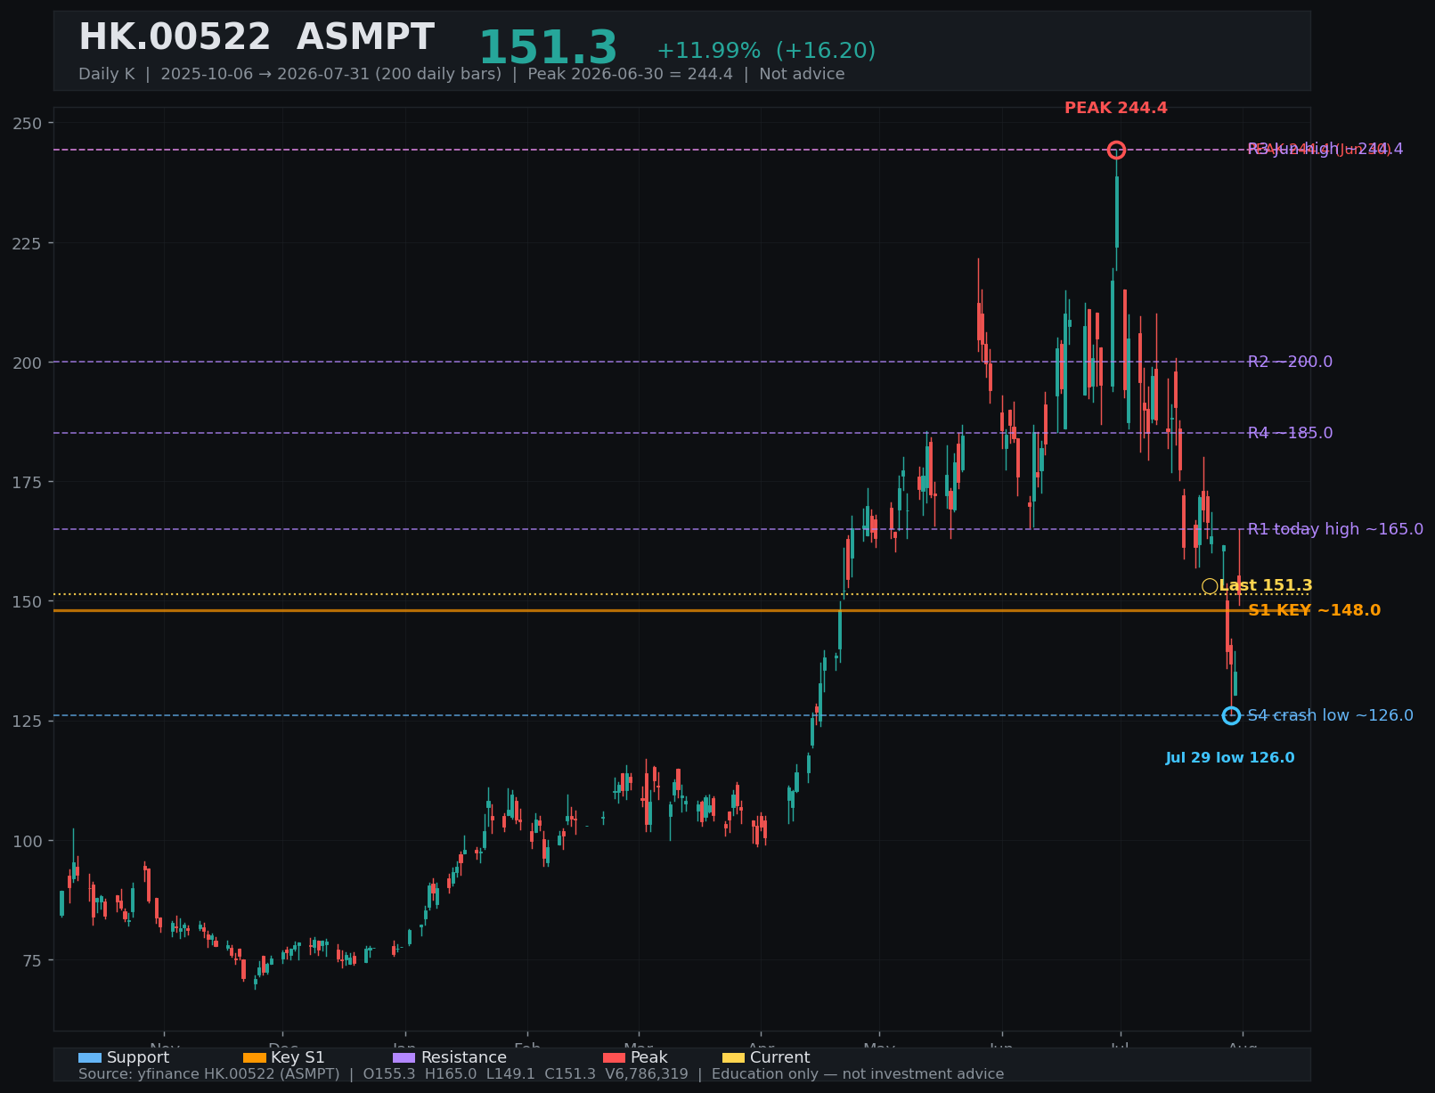Click the "Current" legend label

point(780,1057)
